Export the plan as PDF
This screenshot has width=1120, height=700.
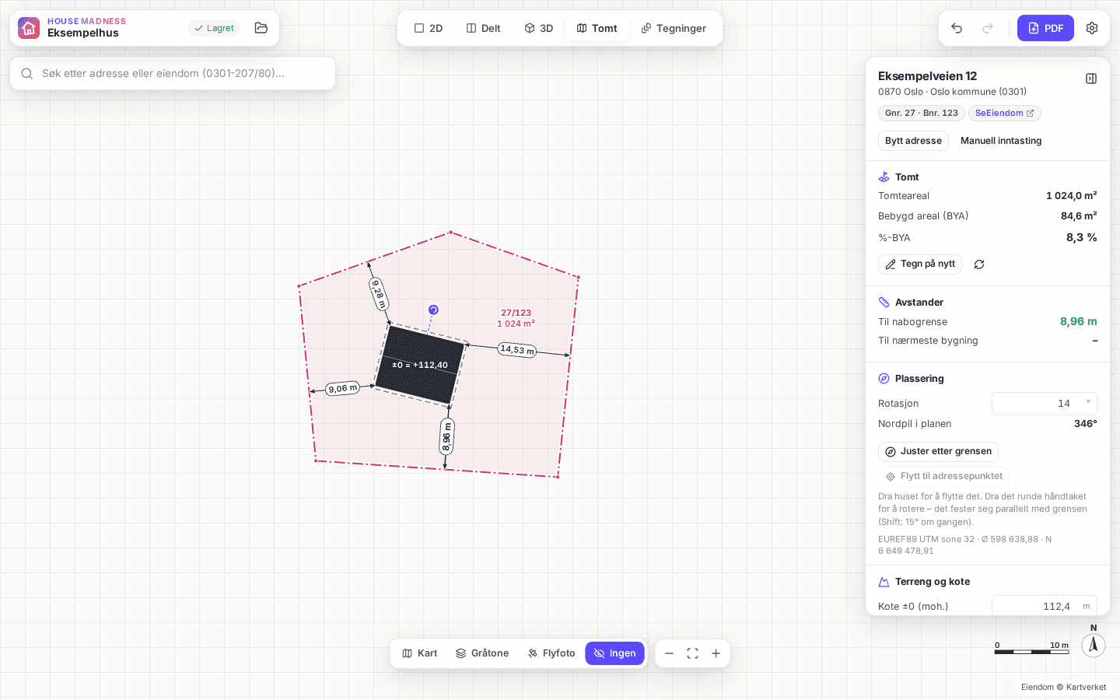pyautogui.click(x=1045, y=28)
